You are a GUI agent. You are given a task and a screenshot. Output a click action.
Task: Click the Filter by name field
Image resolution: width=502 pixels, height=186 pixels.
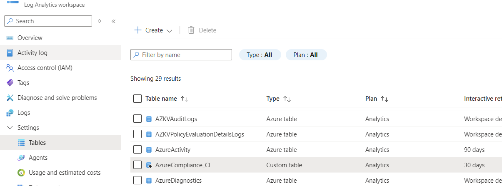(181, 55)
